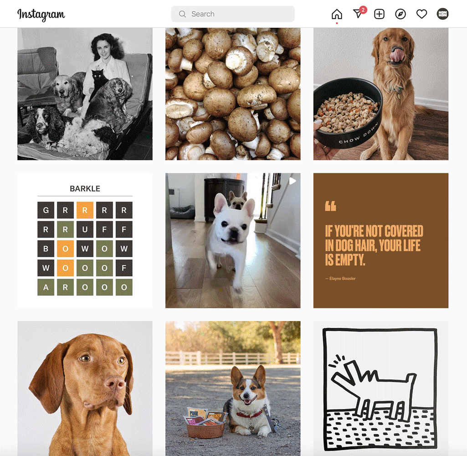The image size is (467, 456).
Task: Open the black-and-white woman with dogs photo
Action: coord(85,94)
